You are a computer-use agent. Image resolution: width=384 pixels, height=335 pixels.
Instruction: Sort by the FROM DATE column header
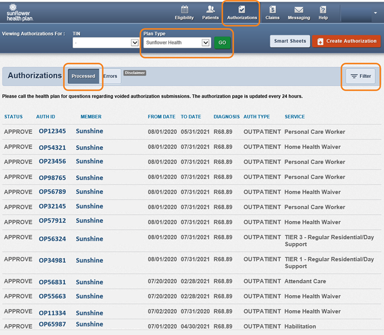pyautogui.click(x=161, y=117)
